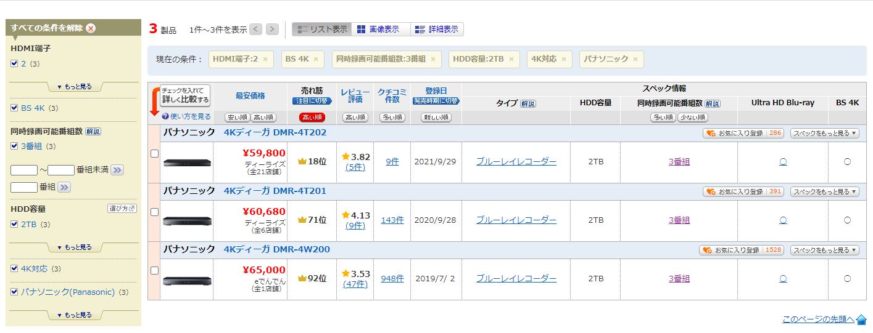The image size is (873, 333).
Task: Open the DMR-4W200 product thumbnail
Action: (187, 280)
